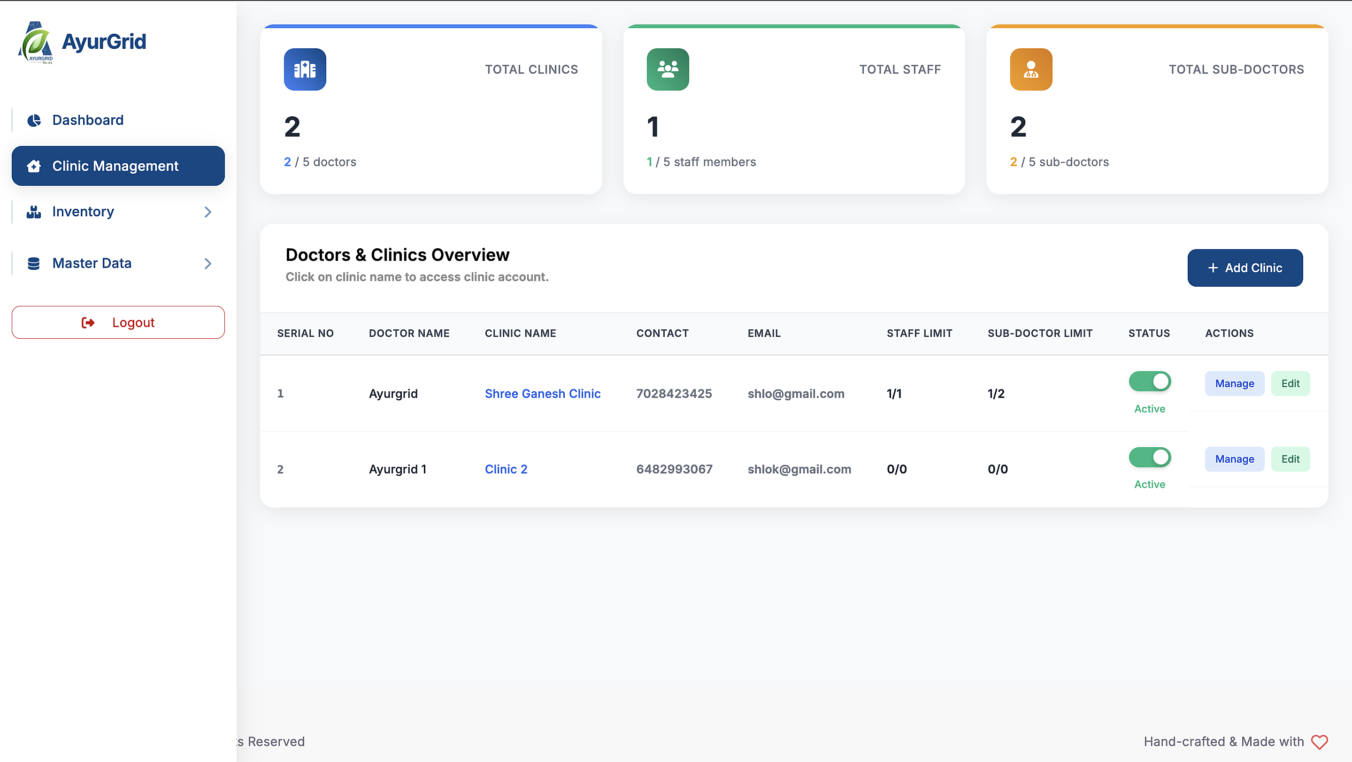Click the Clinic Management house icon
The image size is (1352, 762).
[x=34, y=166]
